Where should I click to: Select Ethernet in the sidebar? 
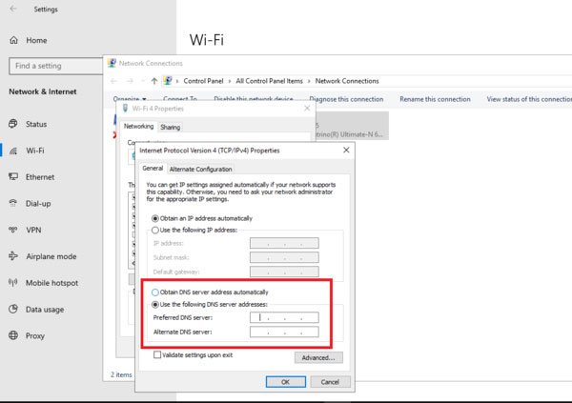click(x=39, y=177)
